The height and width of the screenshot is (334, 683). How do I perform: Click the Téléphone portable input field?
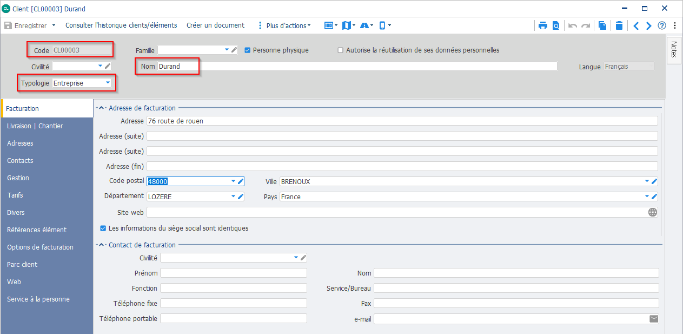tap(234, 318)
